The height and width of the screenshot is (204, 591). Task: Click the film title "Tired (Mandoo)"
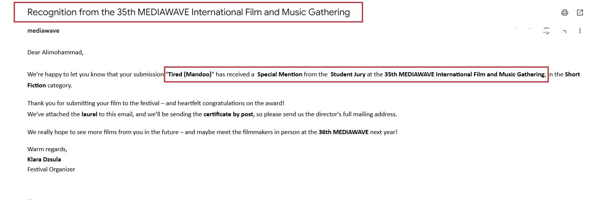tap(190, 74)
